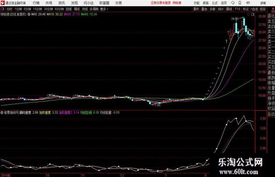Open the 选项 menu
Screen dimensions: 275x177
tap(223, 3)
